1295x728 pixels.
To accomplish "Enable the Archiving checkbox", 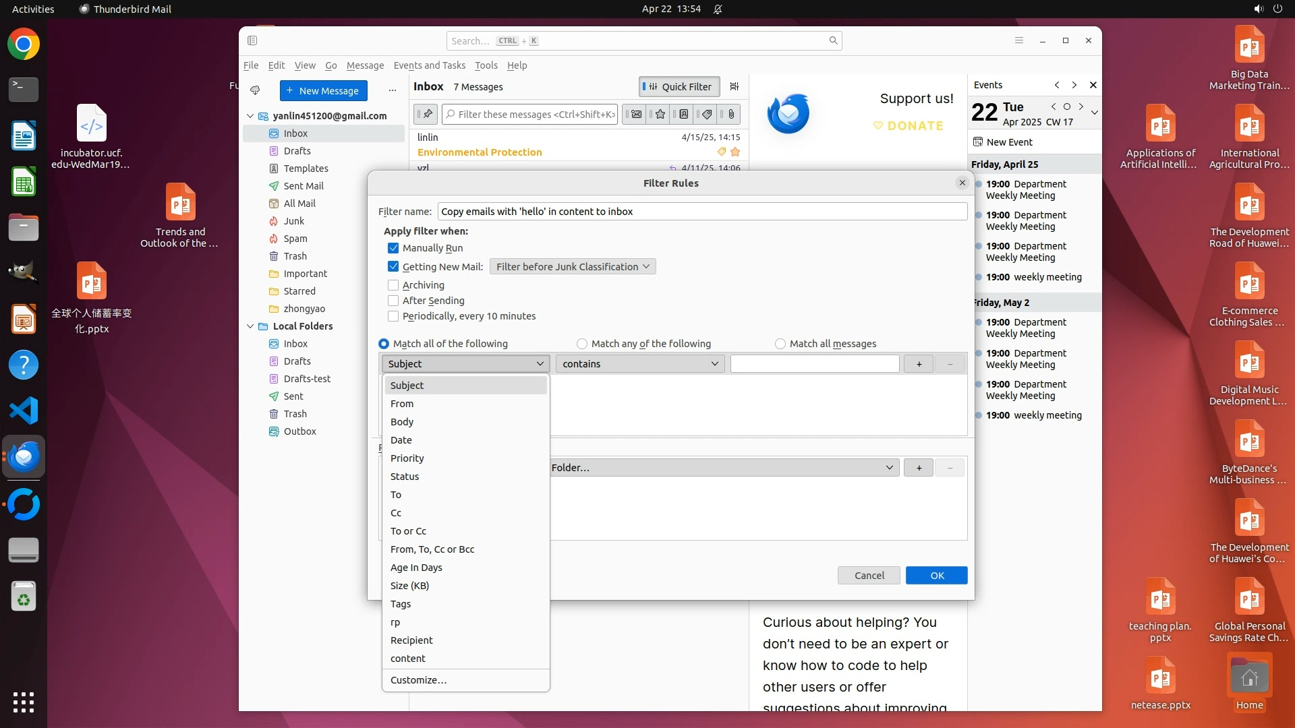I will [x=393, y=285].
